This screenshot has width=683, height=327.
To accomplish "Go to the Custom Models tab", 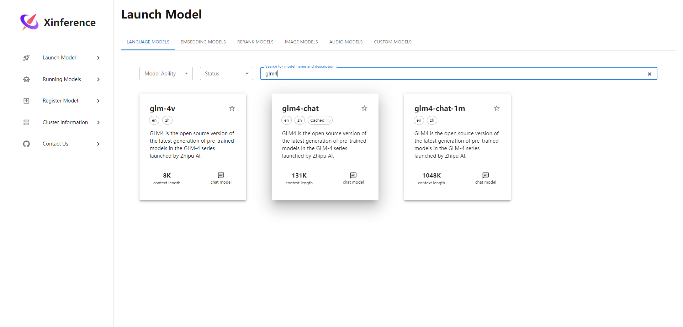I will click(393, 42).
